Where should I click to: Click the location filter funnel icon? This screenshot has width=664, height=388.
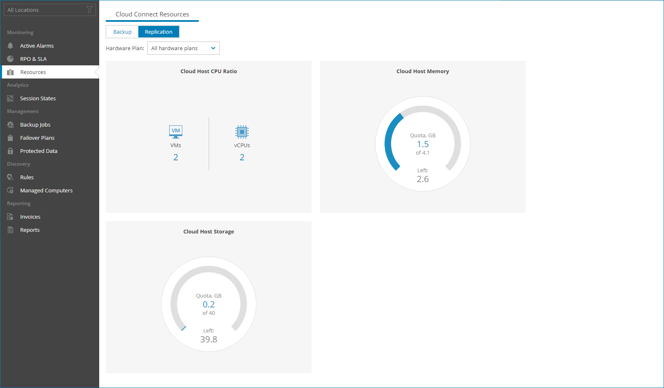point(89,9)
